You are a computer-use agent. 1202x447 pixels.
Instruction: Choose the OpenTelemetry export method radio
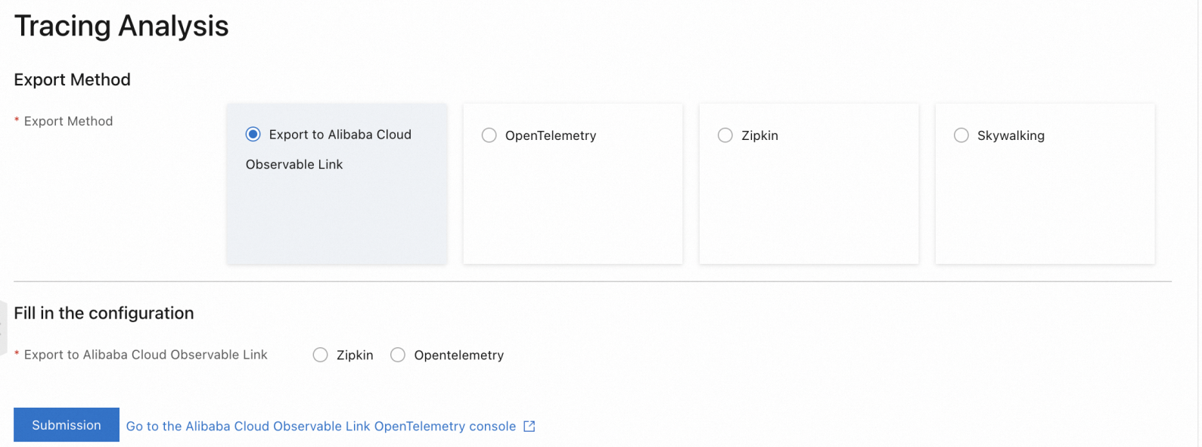tap(489, 135)
